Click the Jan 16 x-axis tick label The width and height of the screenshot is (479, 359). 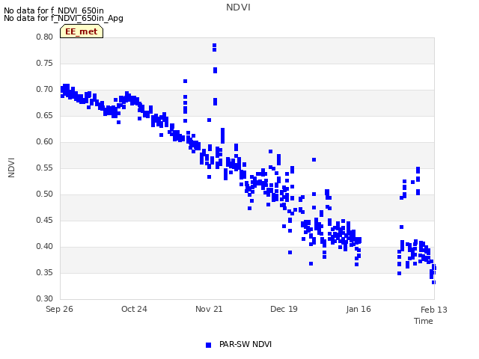(x=359, y=309)
